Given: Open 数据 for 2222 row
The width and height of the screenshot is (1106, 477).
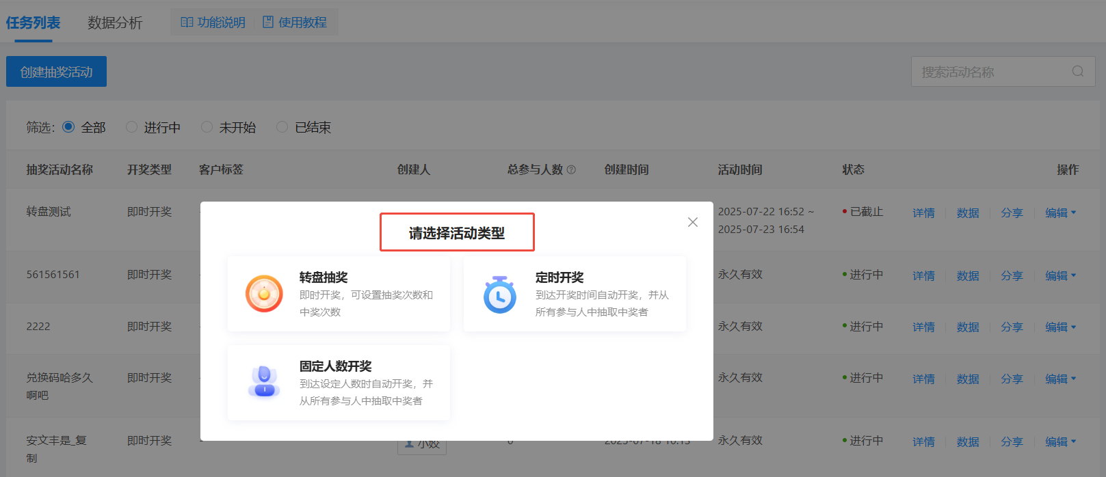Looking at the screenshot, I should coord(968,327).
